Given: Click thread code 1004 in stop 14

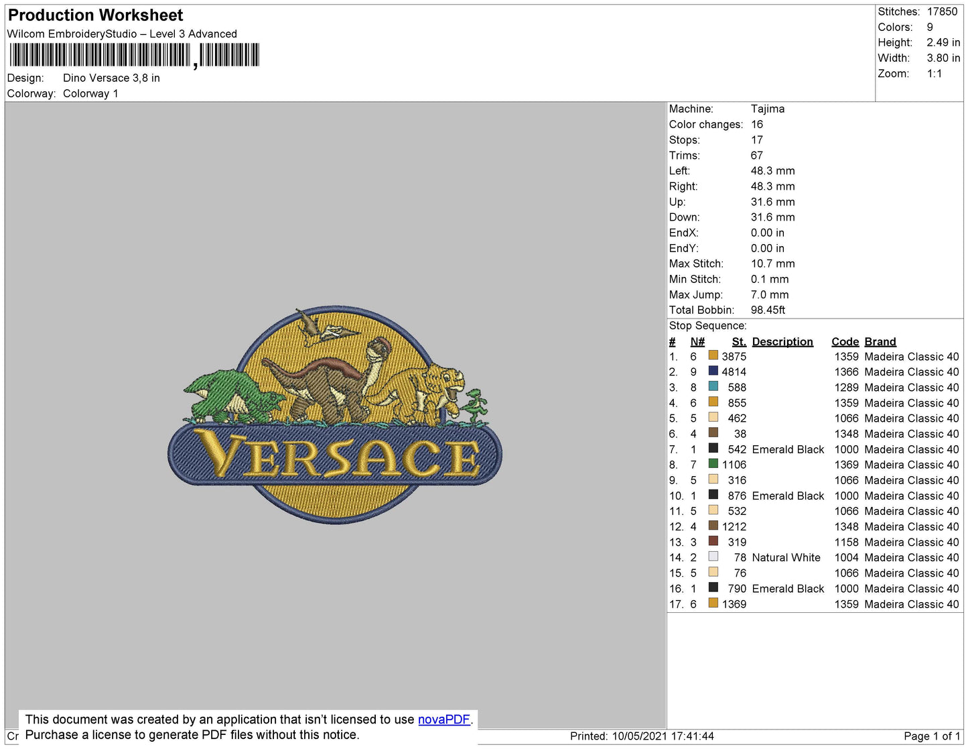Looking at the screenshot, I should (x=847, y=557).
